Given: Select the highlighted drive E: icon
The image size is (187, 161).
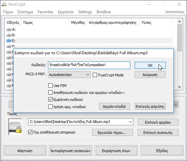Looking at the screenshot, I should click(x=9, y=41).
